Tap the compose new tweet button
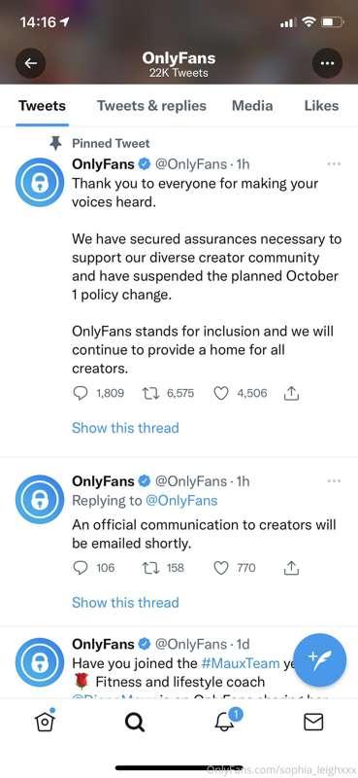This screenshot has width=358, height=778. pos(320,660)
